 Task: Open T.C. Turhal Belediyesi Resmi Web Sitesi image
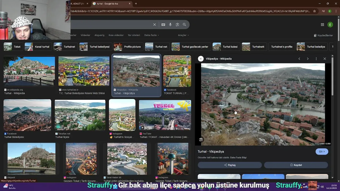tap(84, 71)
